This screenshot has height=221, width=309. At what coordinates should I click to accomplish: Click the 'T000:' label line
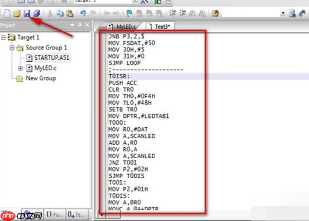(x=117, y=123)
